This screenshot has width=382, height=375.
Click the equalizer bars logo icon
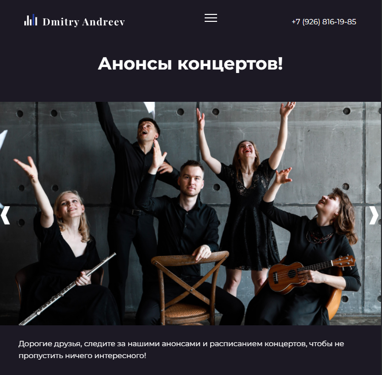coord(31,20)
